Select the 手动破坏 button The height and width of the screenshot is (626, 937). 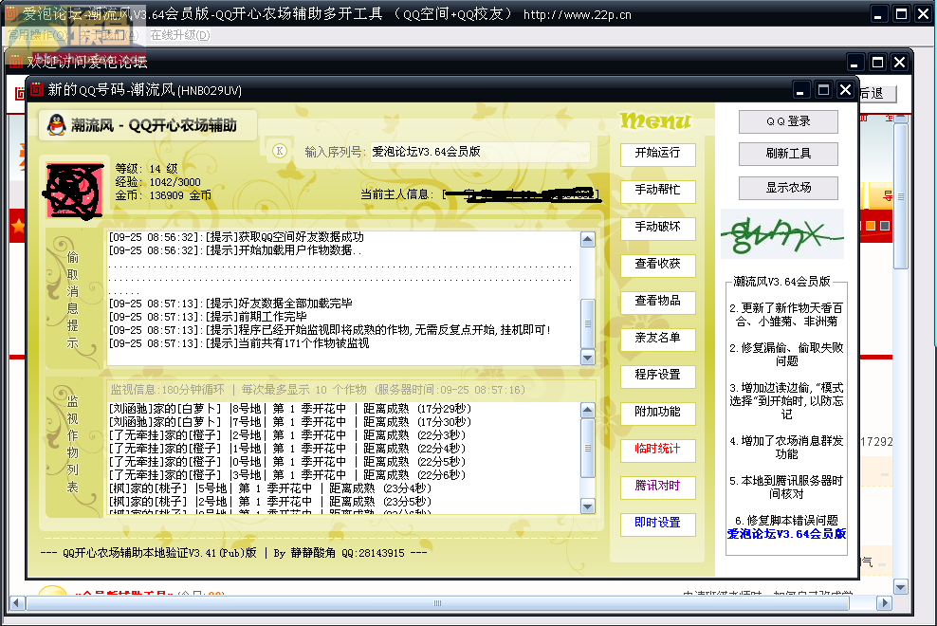[658, 228]
